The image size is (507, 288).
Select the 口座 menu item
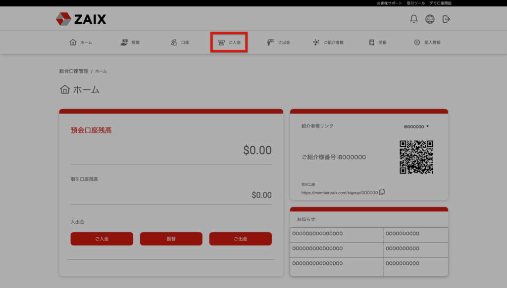tap(180, 42)
